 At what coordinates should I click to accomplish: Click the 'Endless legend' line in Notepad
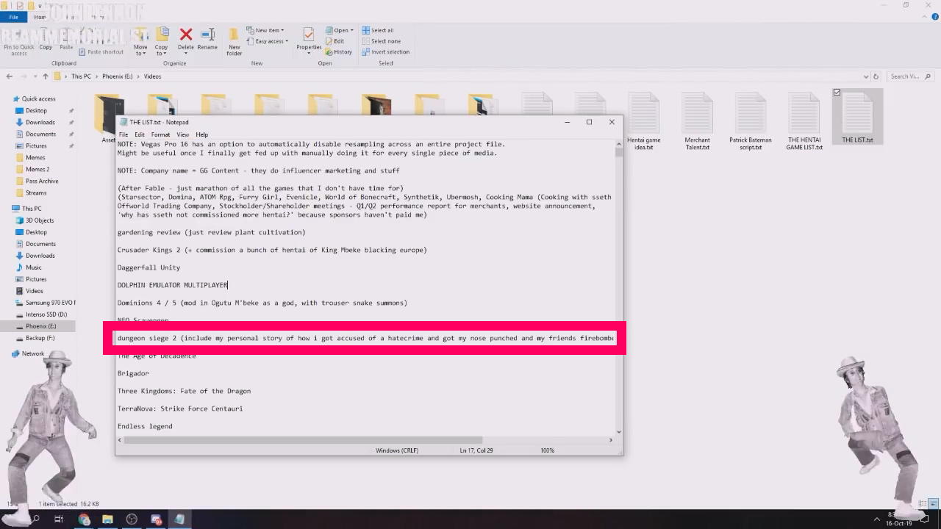coord(145,426)
